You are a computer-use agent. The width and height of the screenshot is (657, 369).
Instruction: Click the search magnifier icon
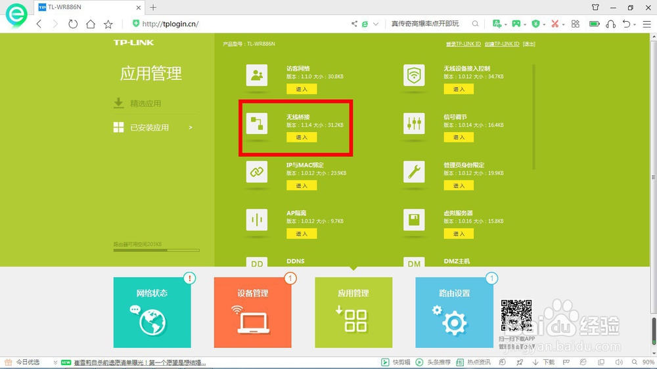tap(475, 24)
